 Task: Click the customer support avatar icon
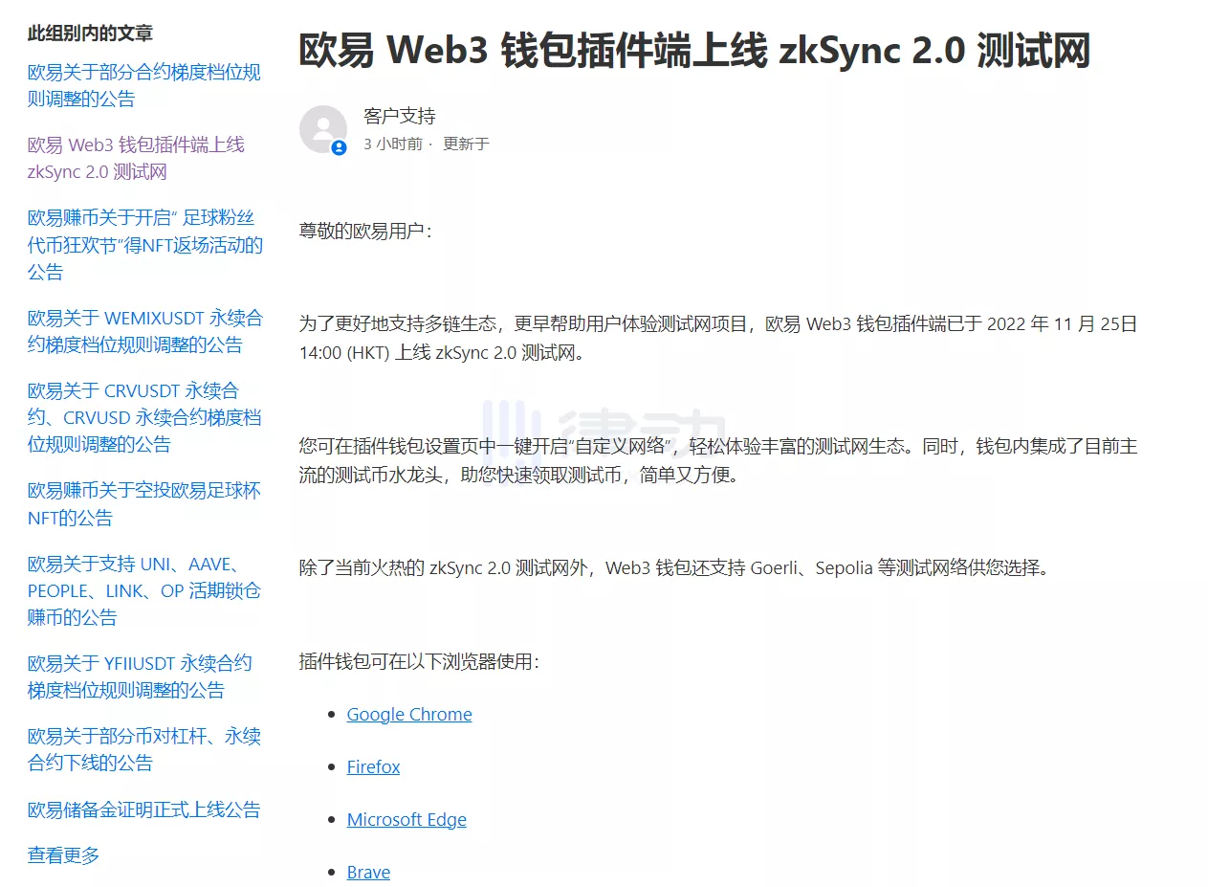tap(322, 129)
